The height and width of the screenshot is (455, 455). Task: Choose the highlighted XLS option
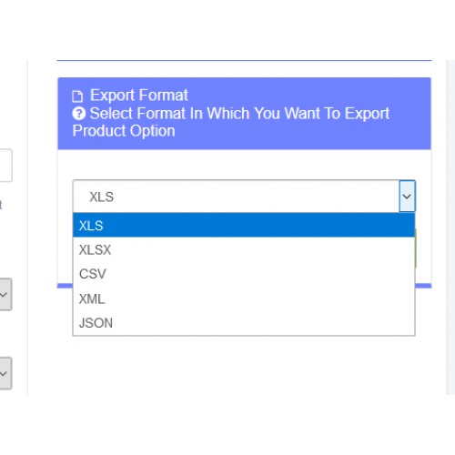pyautogui.click(x=244, y=226)
